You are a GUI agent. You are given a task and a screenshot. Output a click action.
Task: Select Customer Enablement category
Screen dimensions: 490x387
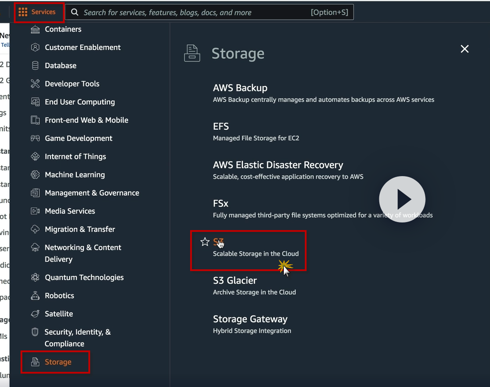[83, 47]
